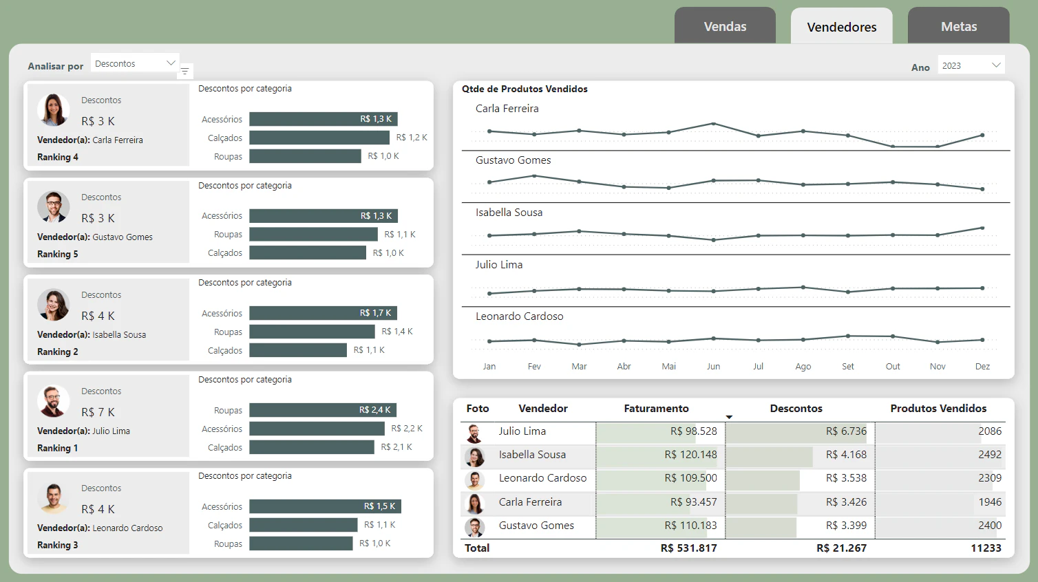Click the R$ 7 K value in Julio Lima's card
Screen dimensions: 1038x582
(98, 412)
